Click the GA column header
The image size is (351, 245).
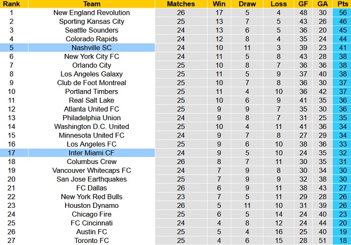(x=323, y=4)
